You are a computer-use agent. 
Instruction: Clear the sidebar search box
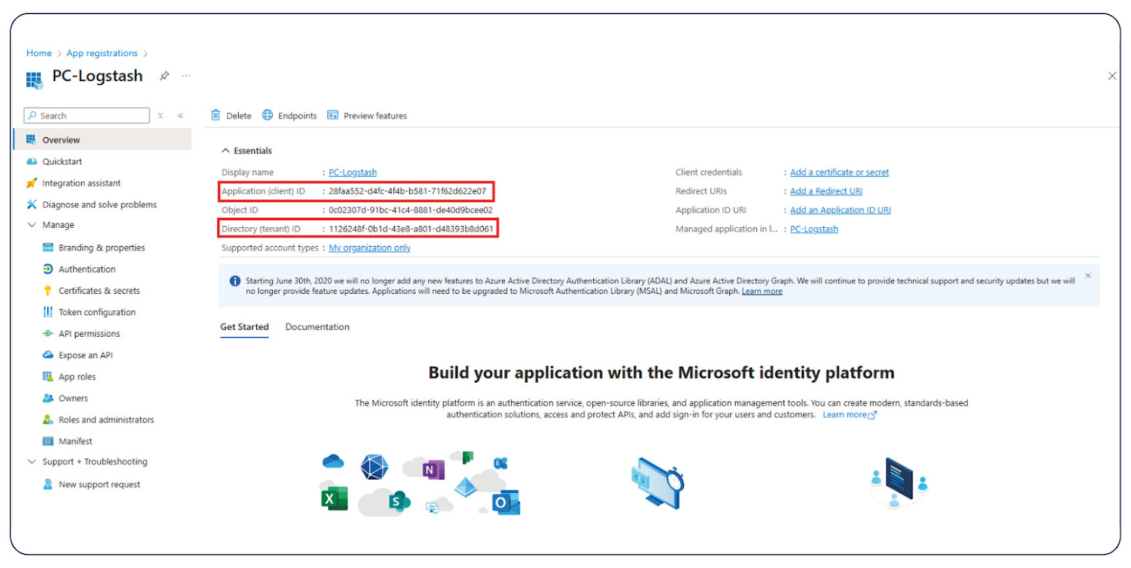pyautogui.click(x=160, y=116)
